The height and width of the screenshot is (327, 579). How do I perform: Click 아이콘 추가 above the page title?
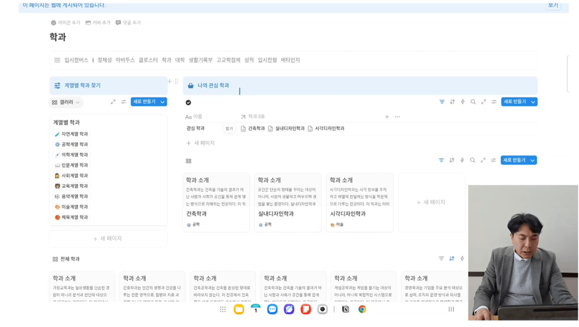[65, 22]
